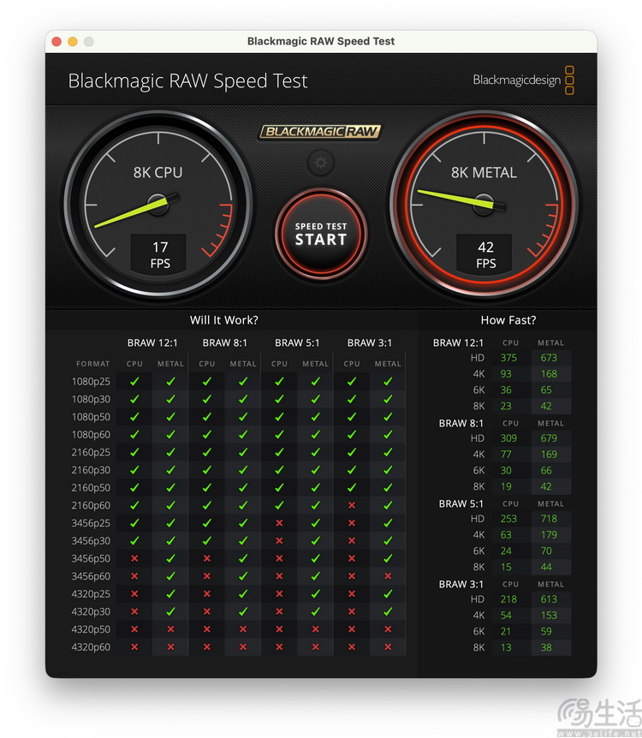
Task: Click the red cross for 2160p60 BRAW 3:1 CPU
Action: click(352, 505)
